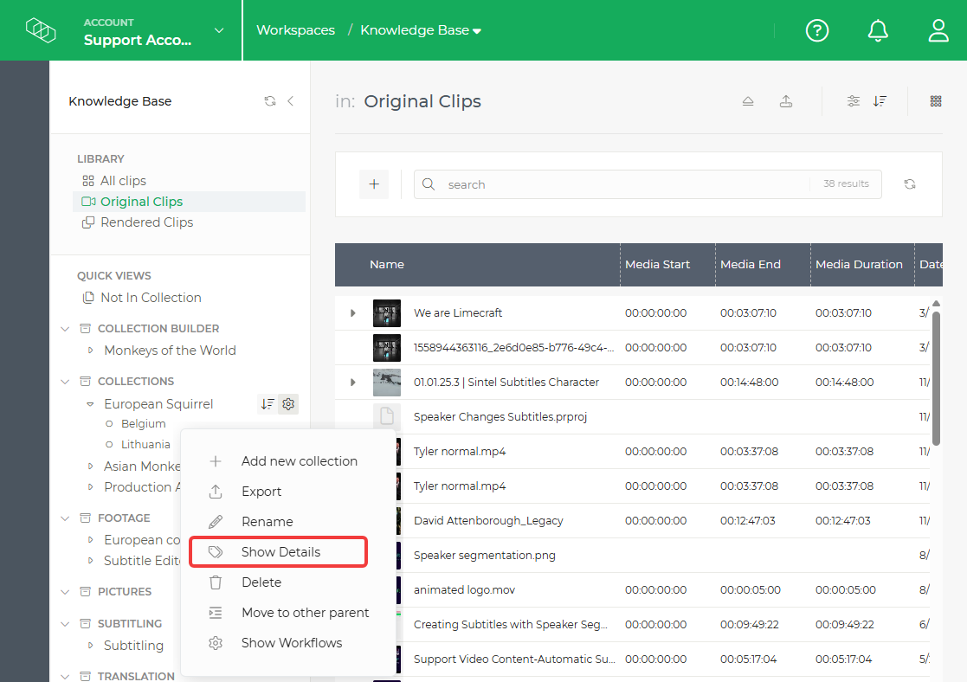The height and width of the screenshot is (682, 967).
Task: Open notifications bell icon
Action: pos(878,30)
